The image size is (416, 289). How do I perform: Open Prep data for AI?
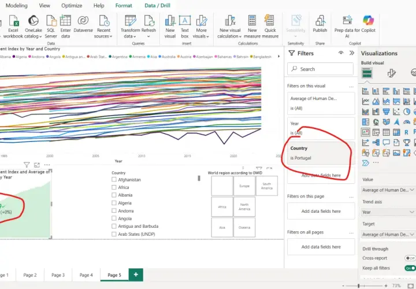tap(347, 27)
